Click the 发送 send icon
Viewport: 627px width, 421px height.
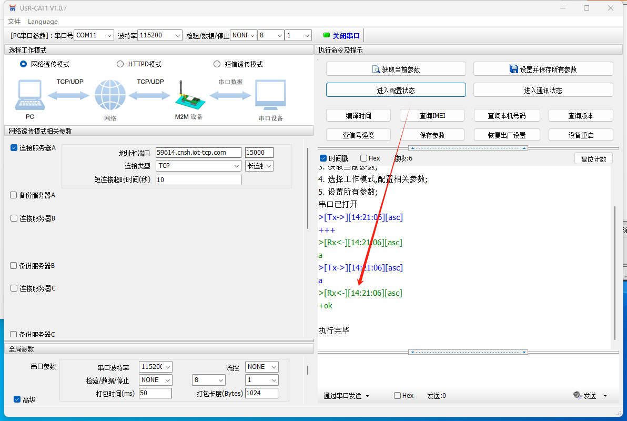click(x=577, y=395)
